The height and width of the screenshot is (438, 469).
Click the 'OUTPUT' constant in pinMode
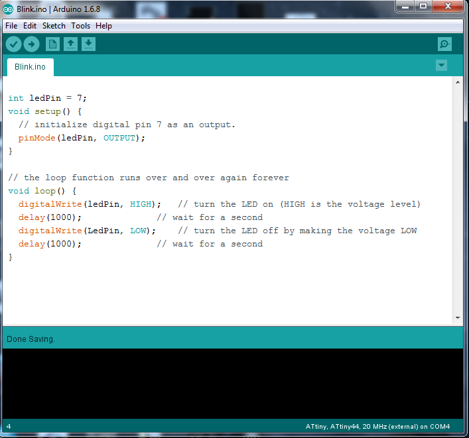point(119,138)
